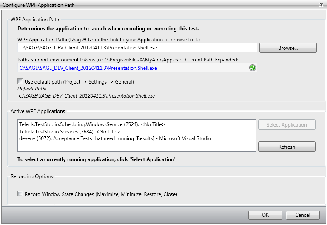This screenshot has width=327, height=225.
Task: Click the green path-valid checkmark icon
Action: point(253,68)
